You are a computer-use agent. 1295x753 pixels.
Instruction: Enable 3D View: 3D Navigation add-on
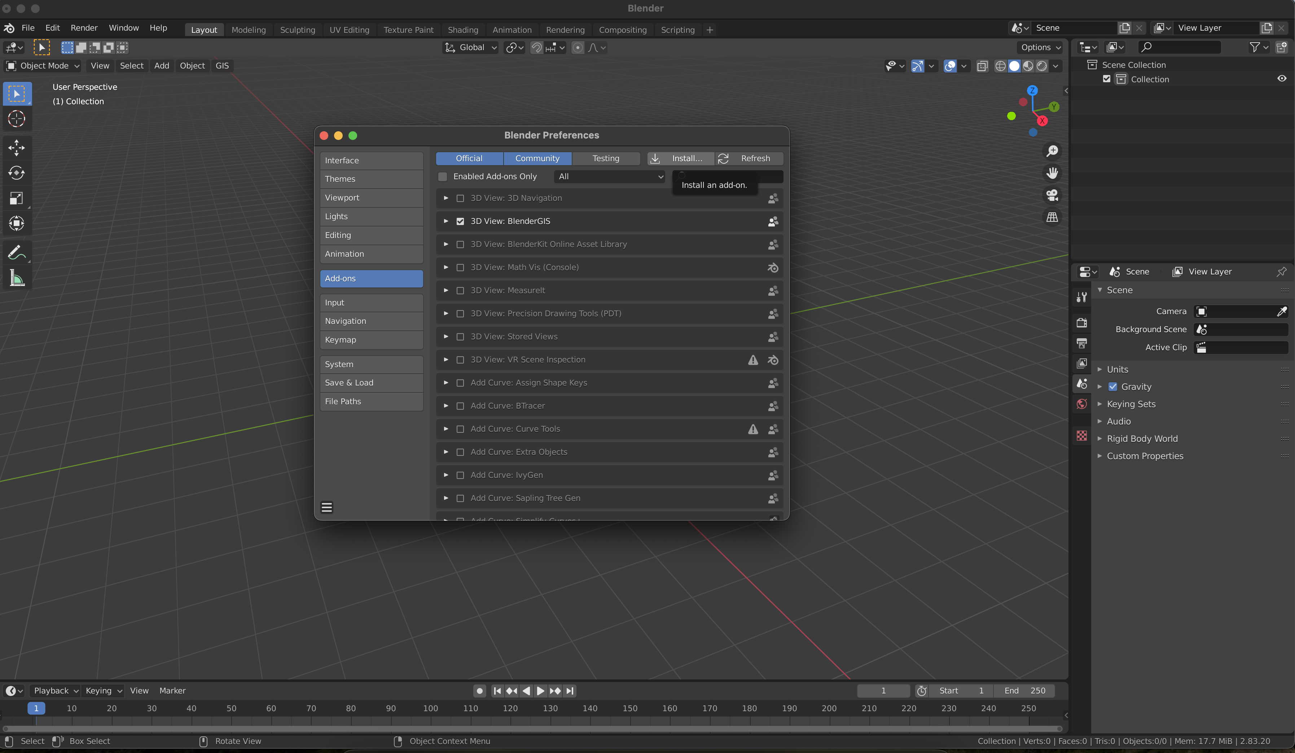(460, 198)
